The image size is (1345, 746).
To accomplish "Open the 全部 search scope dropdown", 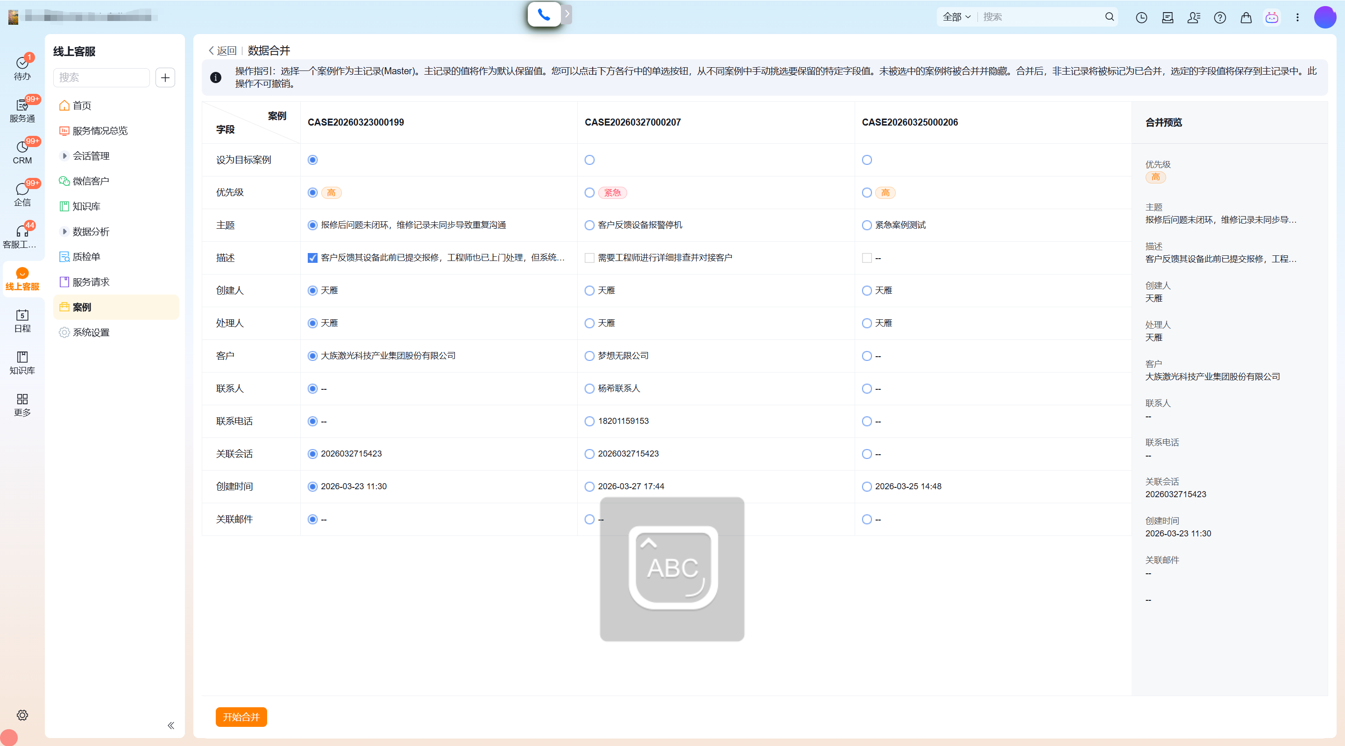I will 956,17.
